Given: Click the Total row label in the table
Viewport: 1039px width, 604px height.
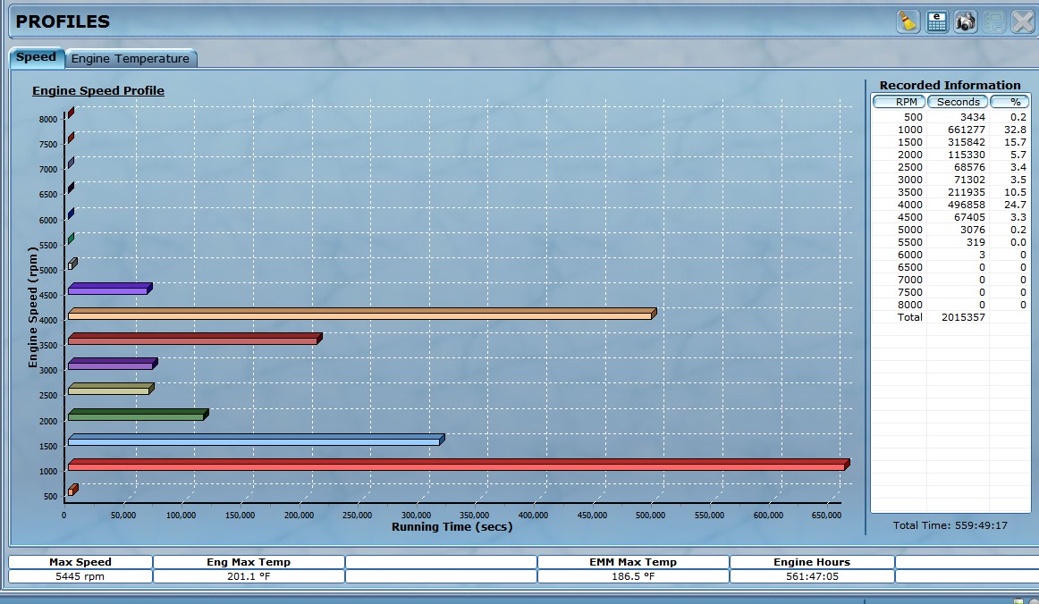Looking at the screenshot, I should pos(909,317).
